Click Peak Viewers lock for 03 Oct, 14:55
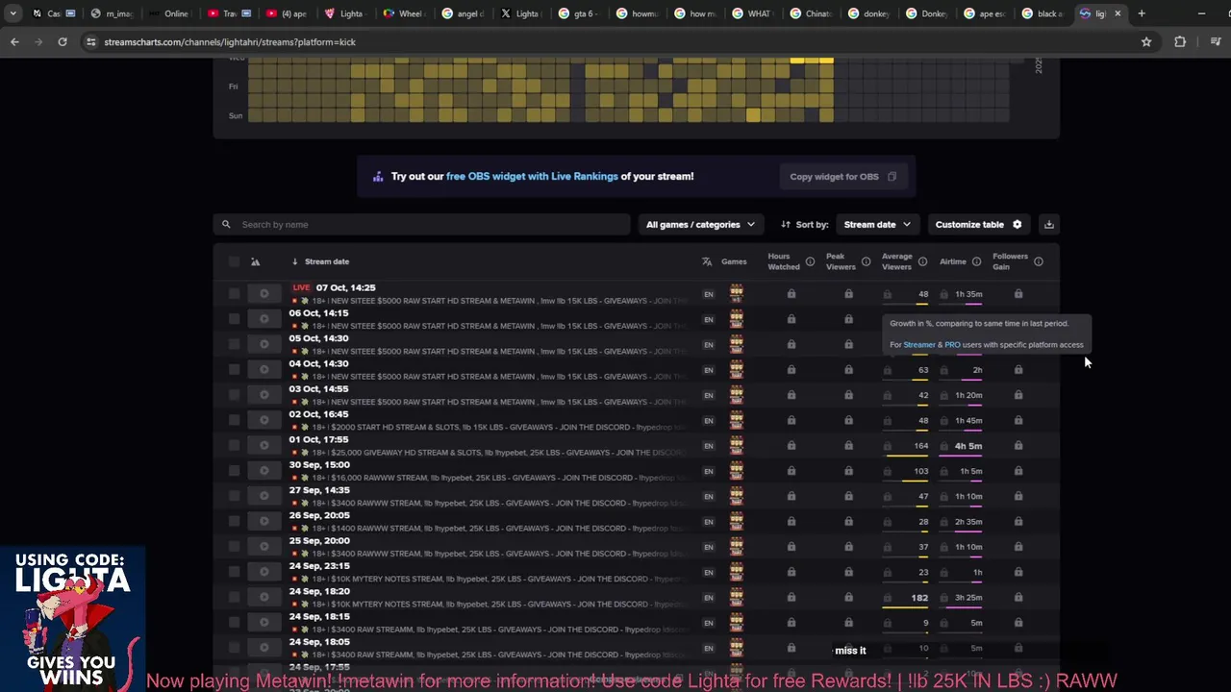Viewport: 1231px width, 692px height. [x=848, y=394]
